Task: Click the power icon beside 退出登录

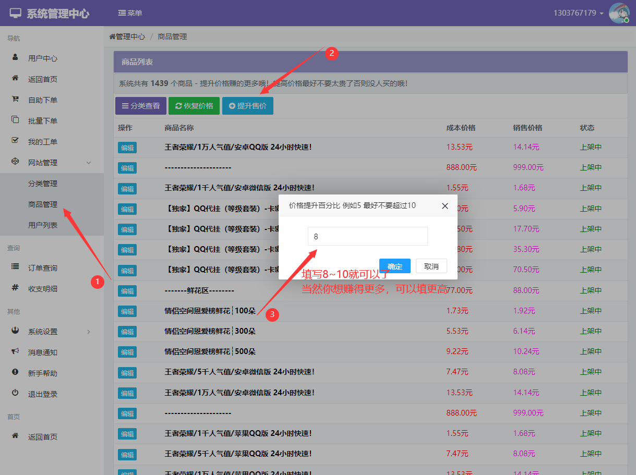Action: tap(15, 393)
